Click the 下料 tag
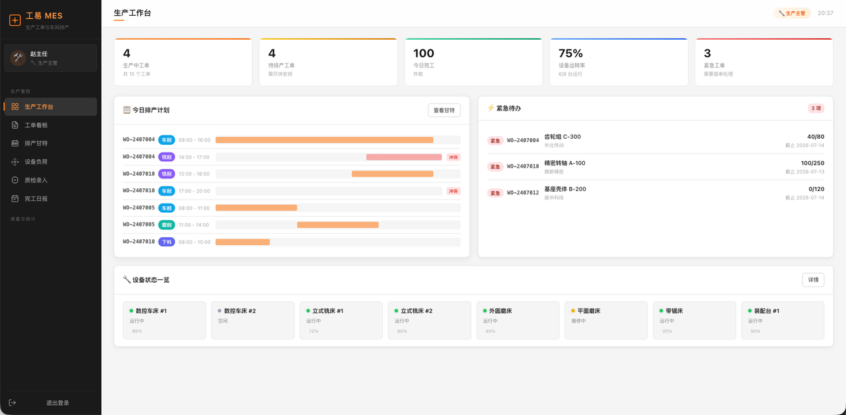Screen dimensions: 846x415 [x=167, y=242]
